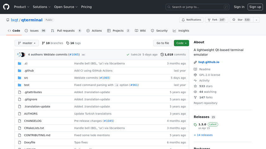Click the commit history clock icon
The image size is (266, 149).
(x=162, y=55)
